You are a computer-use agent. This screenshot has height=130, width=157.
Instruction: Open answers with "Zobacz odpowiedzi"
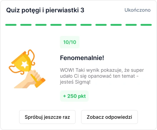coord(109,117)
